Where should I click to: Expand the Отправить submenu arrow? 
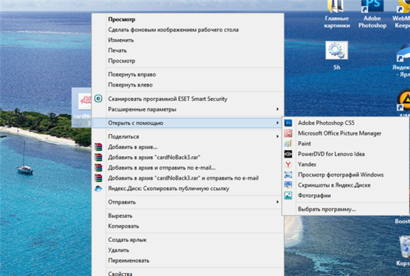(x=277, y=202)
